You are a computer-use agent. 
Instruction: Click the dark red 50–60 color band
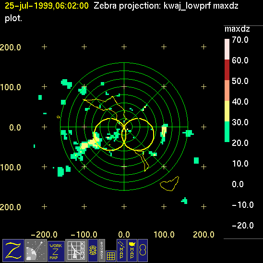coord(227,70)
